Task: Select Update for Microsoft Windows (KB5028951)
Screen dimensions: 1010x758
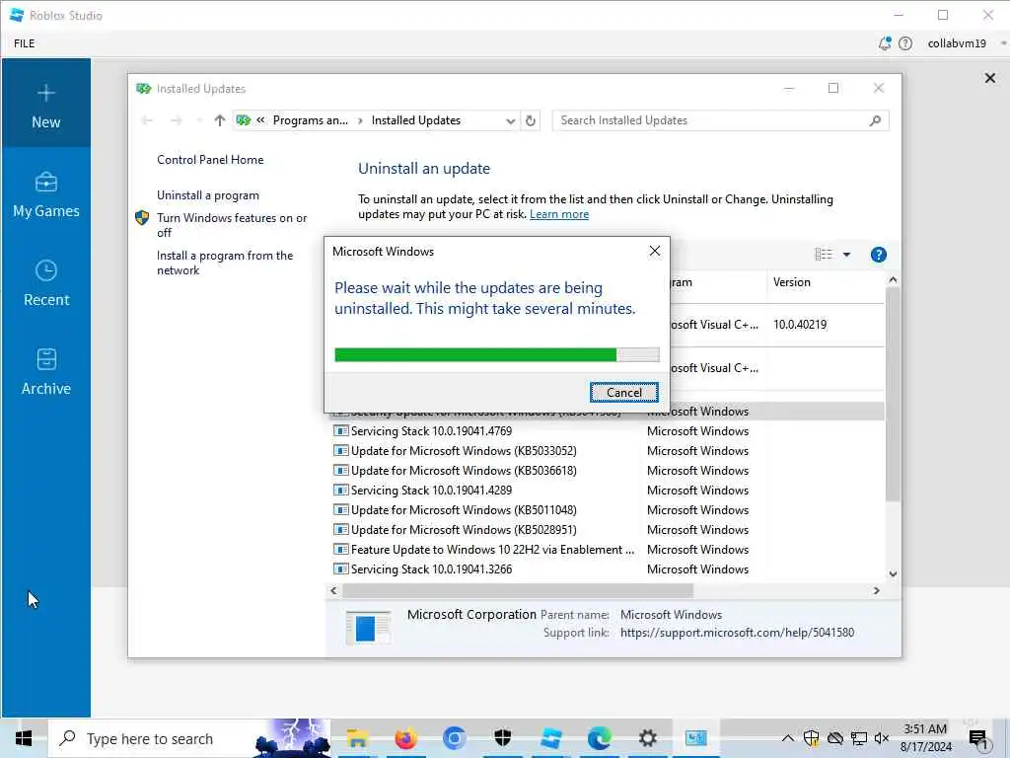Action: click(608, 530)
